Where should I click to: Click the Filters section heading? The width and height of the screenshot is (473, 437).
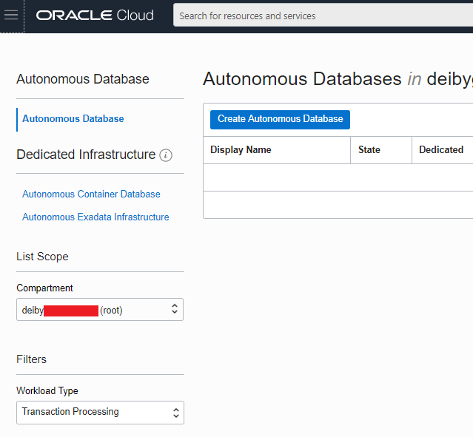pyautogui.click(x=31, y=359)
